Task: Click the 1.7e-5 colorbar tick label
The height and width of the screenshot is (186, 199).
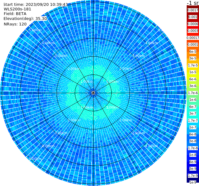Action: tap(193, 65)
